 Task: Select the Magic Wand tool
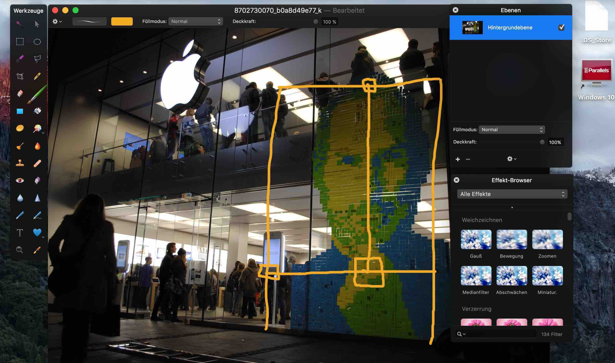tap(20, 24)
